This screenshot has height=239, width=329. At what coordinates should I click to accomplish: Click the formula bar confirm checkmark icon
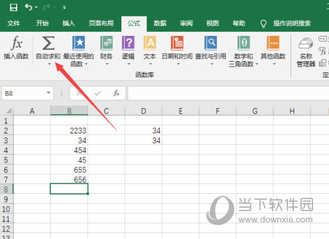tap(98, 94)
